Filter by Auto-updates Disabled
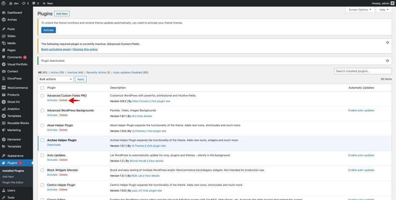 (x=131, y=72)
